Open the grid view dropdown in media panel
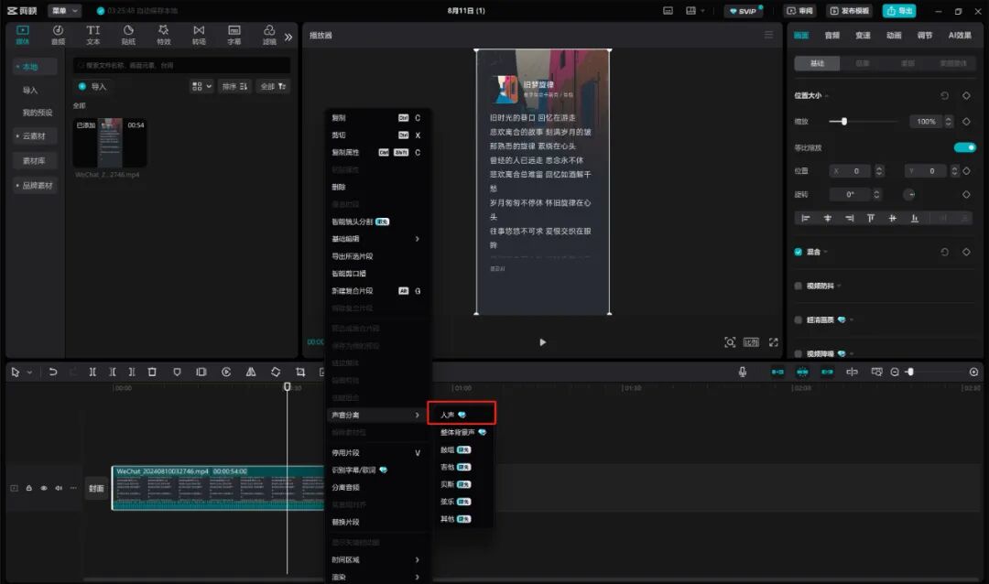Image resolution: width=989 pixels, height=584 pixels. [x=201, y=86]
